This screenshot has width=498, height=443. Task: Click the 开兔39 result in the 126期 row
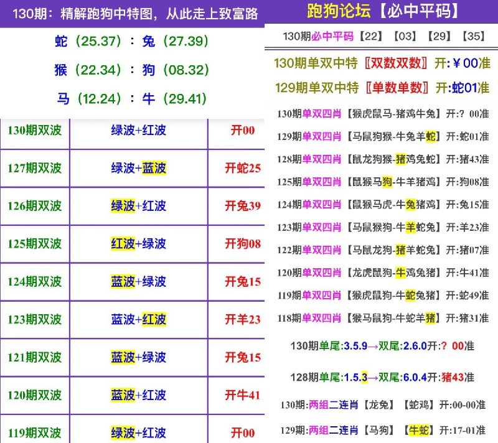click(x=242, y=206)
